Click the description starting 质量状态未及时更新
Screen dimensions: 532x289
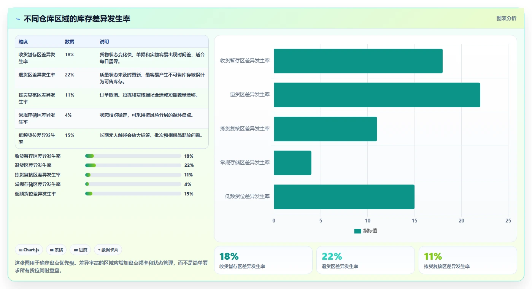click(x=152, y=78)
